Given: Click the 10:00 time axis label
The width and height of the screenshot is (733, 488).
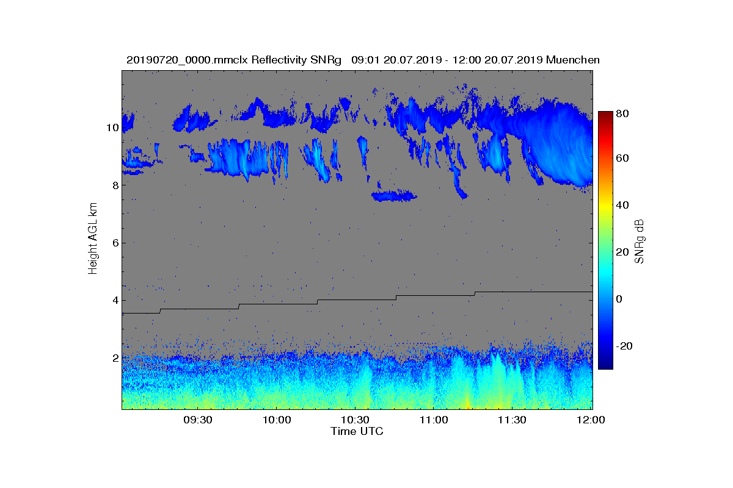Looking at the screenshot, I should (277, 420).
